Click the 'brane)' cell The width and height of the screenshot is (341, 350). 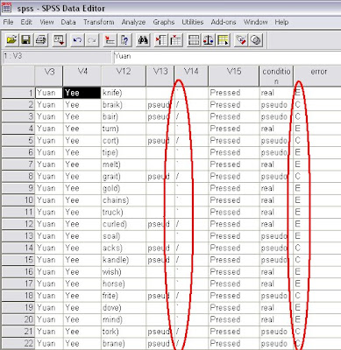click(x=124, y=343)
